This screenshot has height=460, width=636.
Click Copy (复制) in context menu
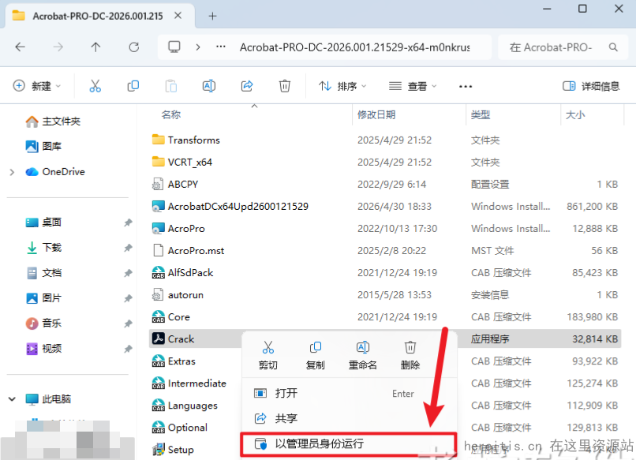(x=315, y=355)
